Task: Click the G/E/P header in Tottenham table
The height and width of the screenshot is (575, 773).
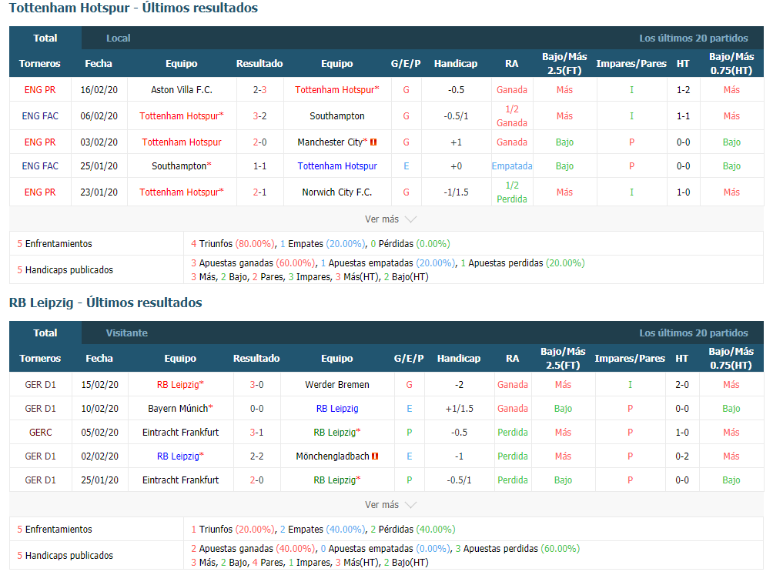Action: point(406,64)
